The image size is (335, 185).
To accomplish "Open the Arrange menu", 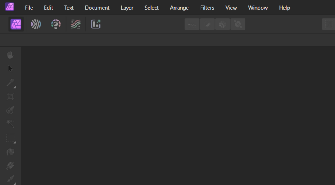I will [179, 8].
